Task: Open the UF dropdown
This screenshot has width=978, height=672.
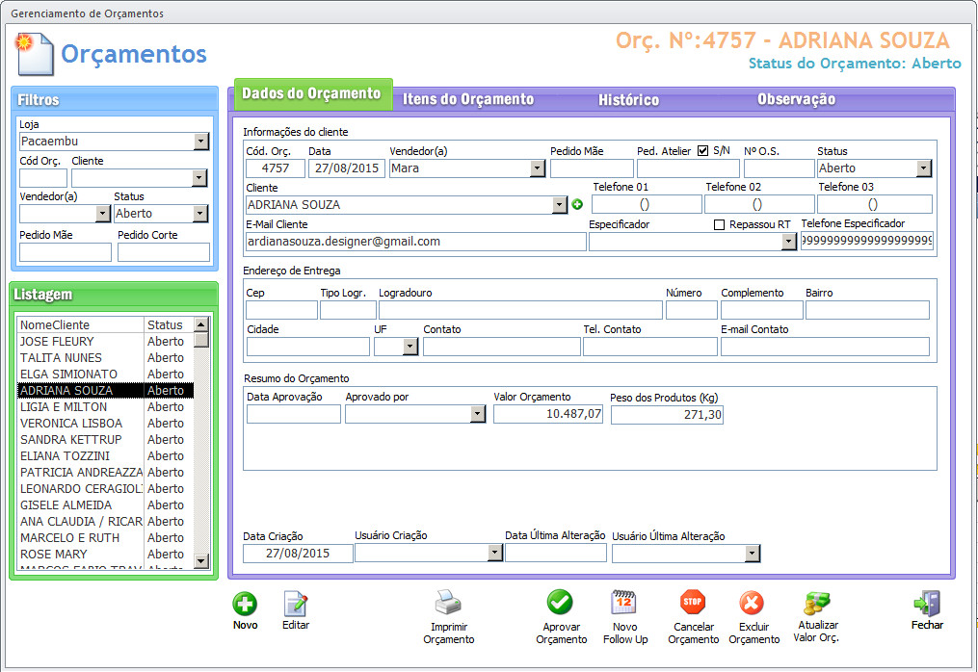Action: [x=410, y=347]
